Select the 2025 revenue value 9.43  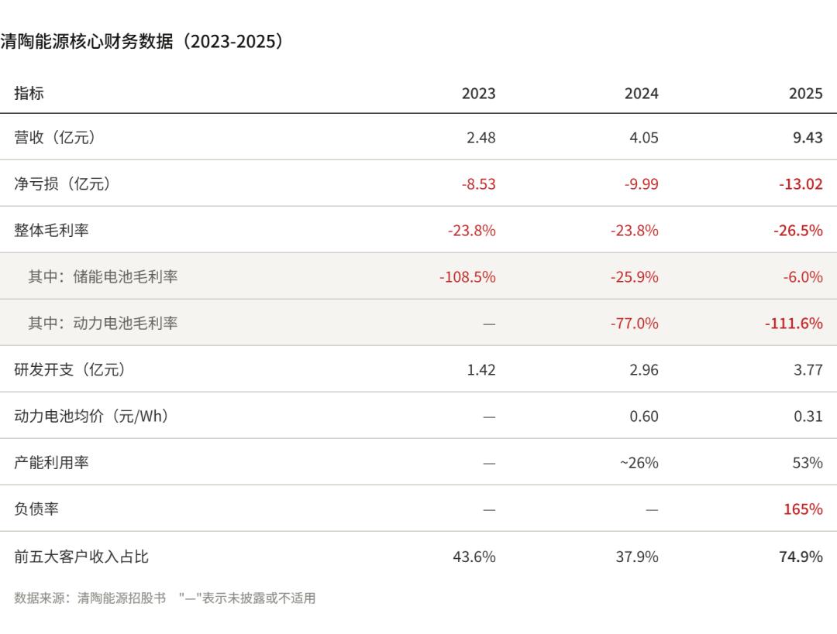[x=807, y=138]
